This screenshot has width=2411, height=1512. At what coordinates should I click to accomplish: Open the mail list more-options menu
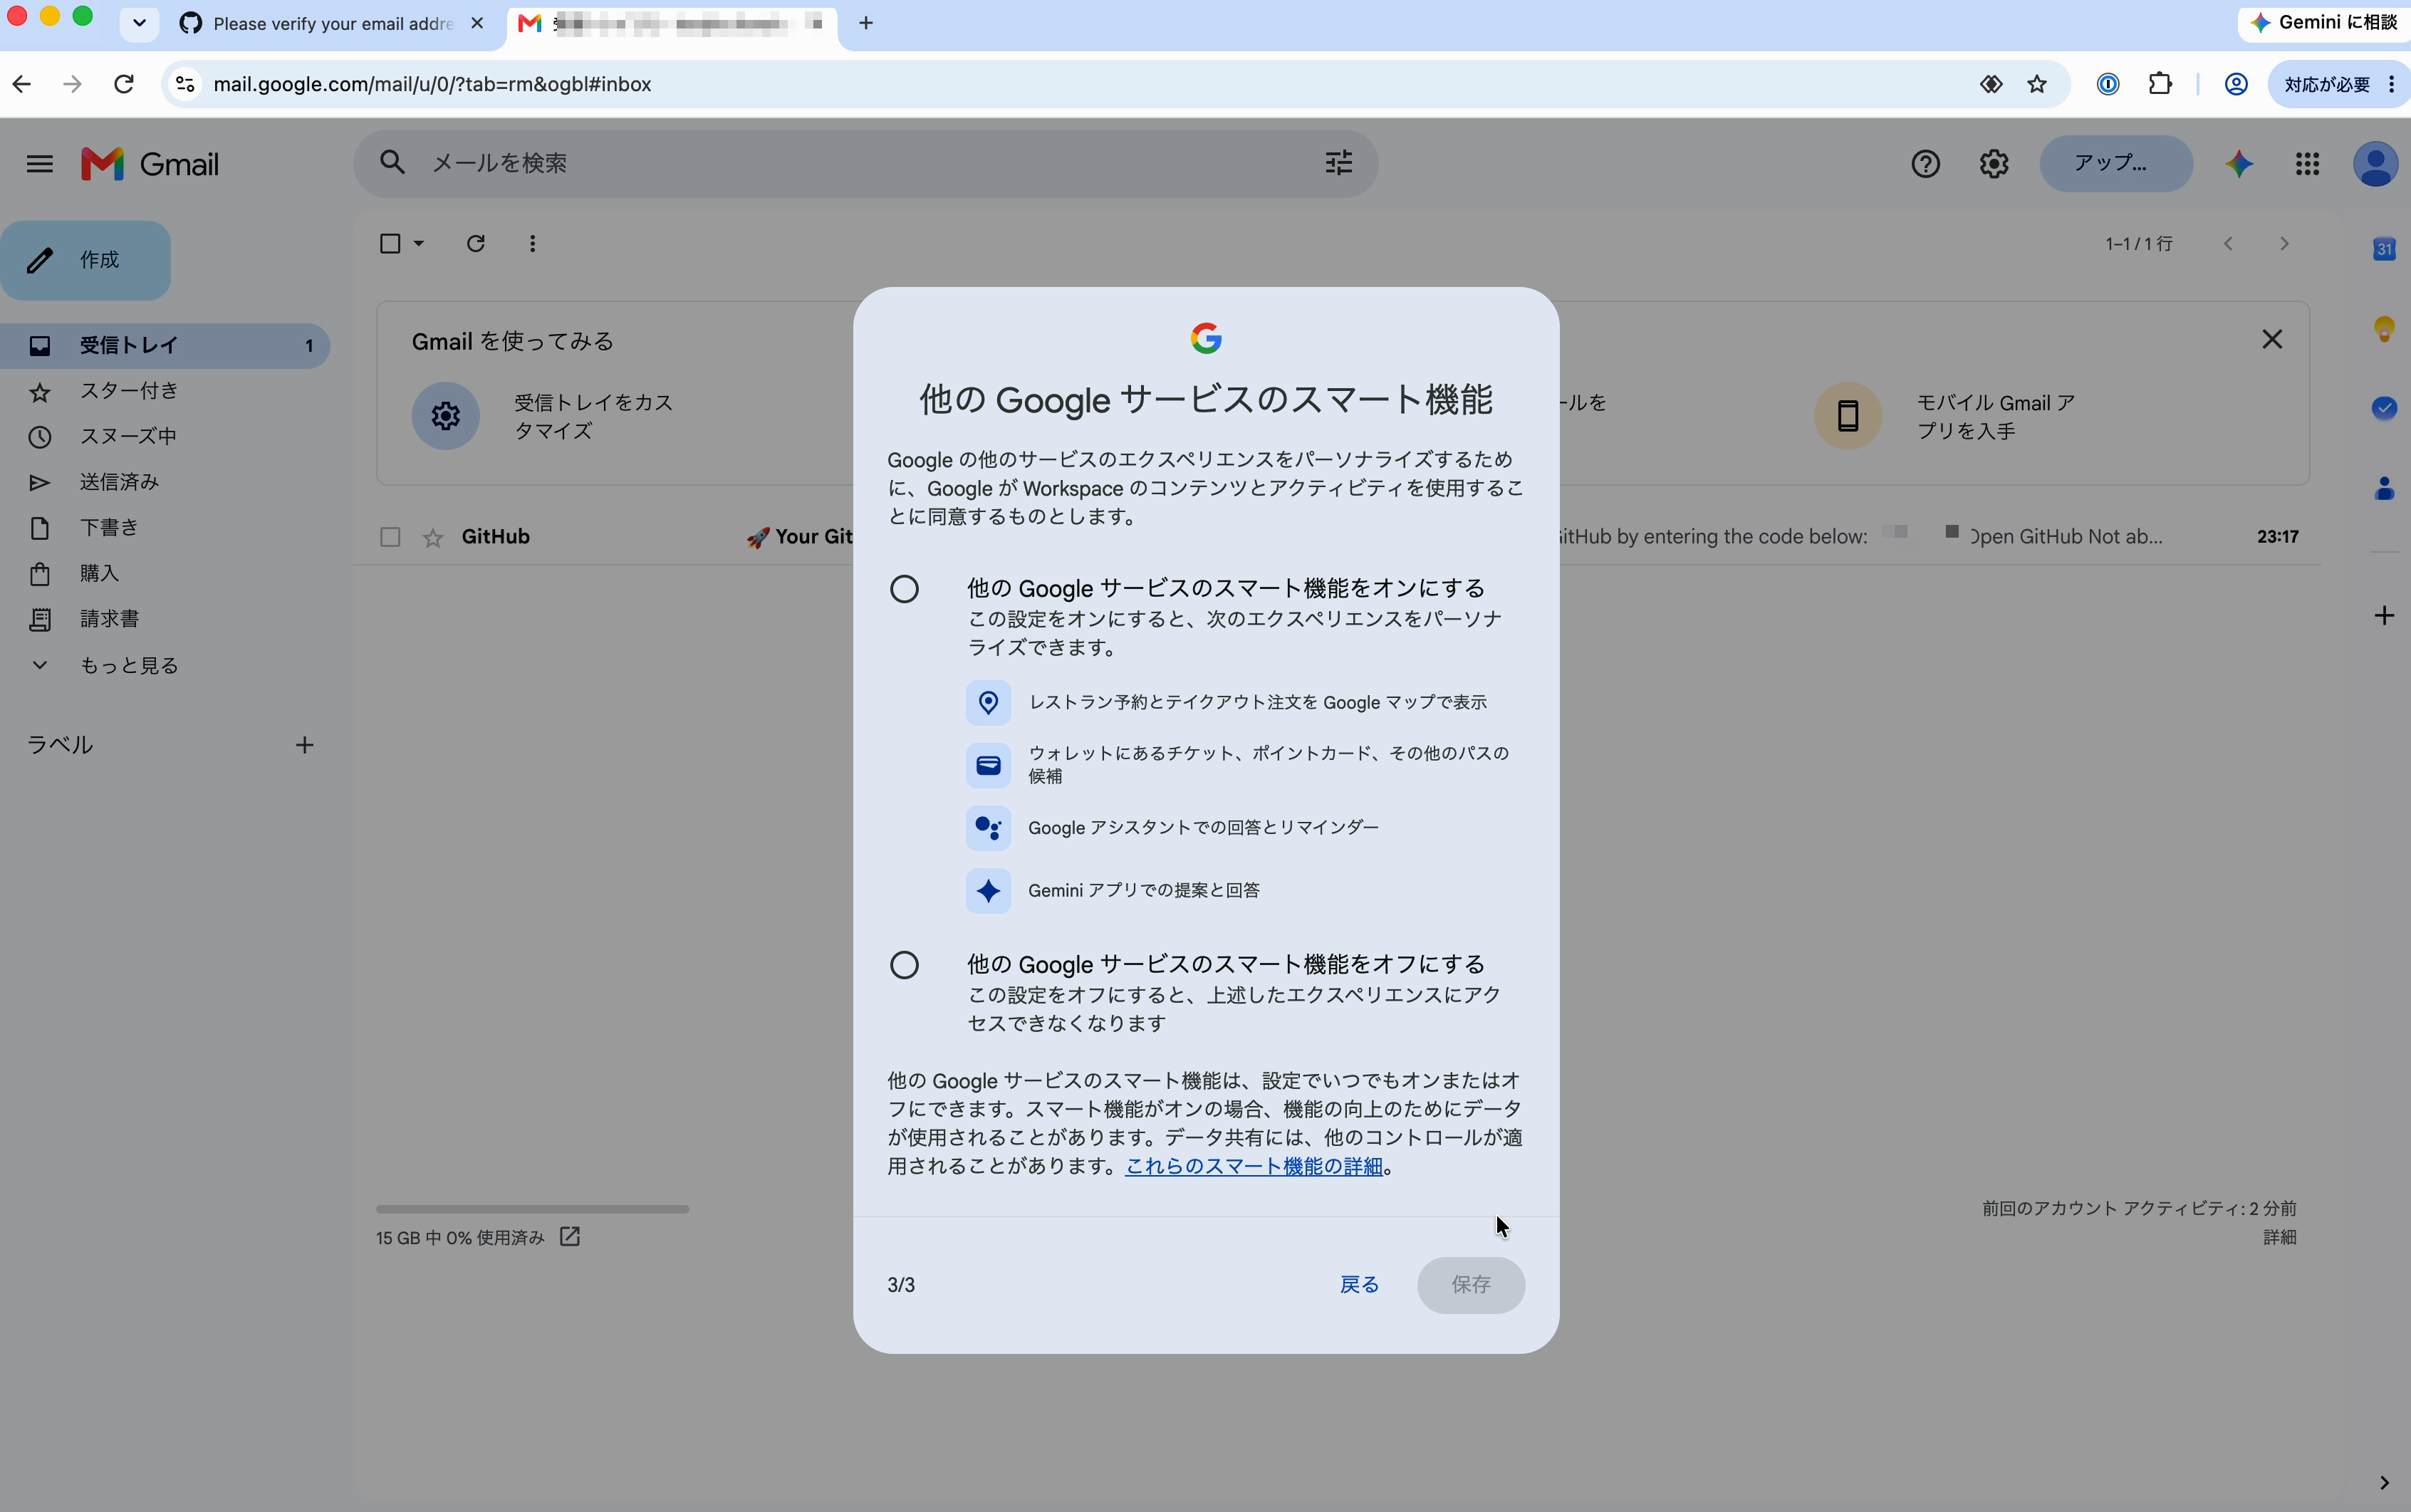[x=533, y=243]
